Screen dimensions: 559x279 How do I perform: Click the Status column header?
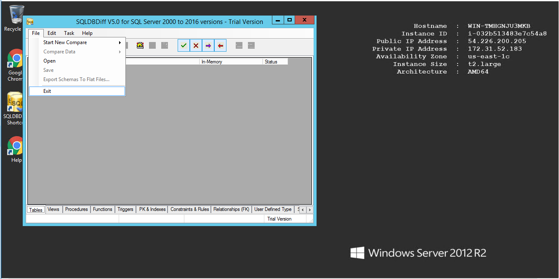click(271, 62)
